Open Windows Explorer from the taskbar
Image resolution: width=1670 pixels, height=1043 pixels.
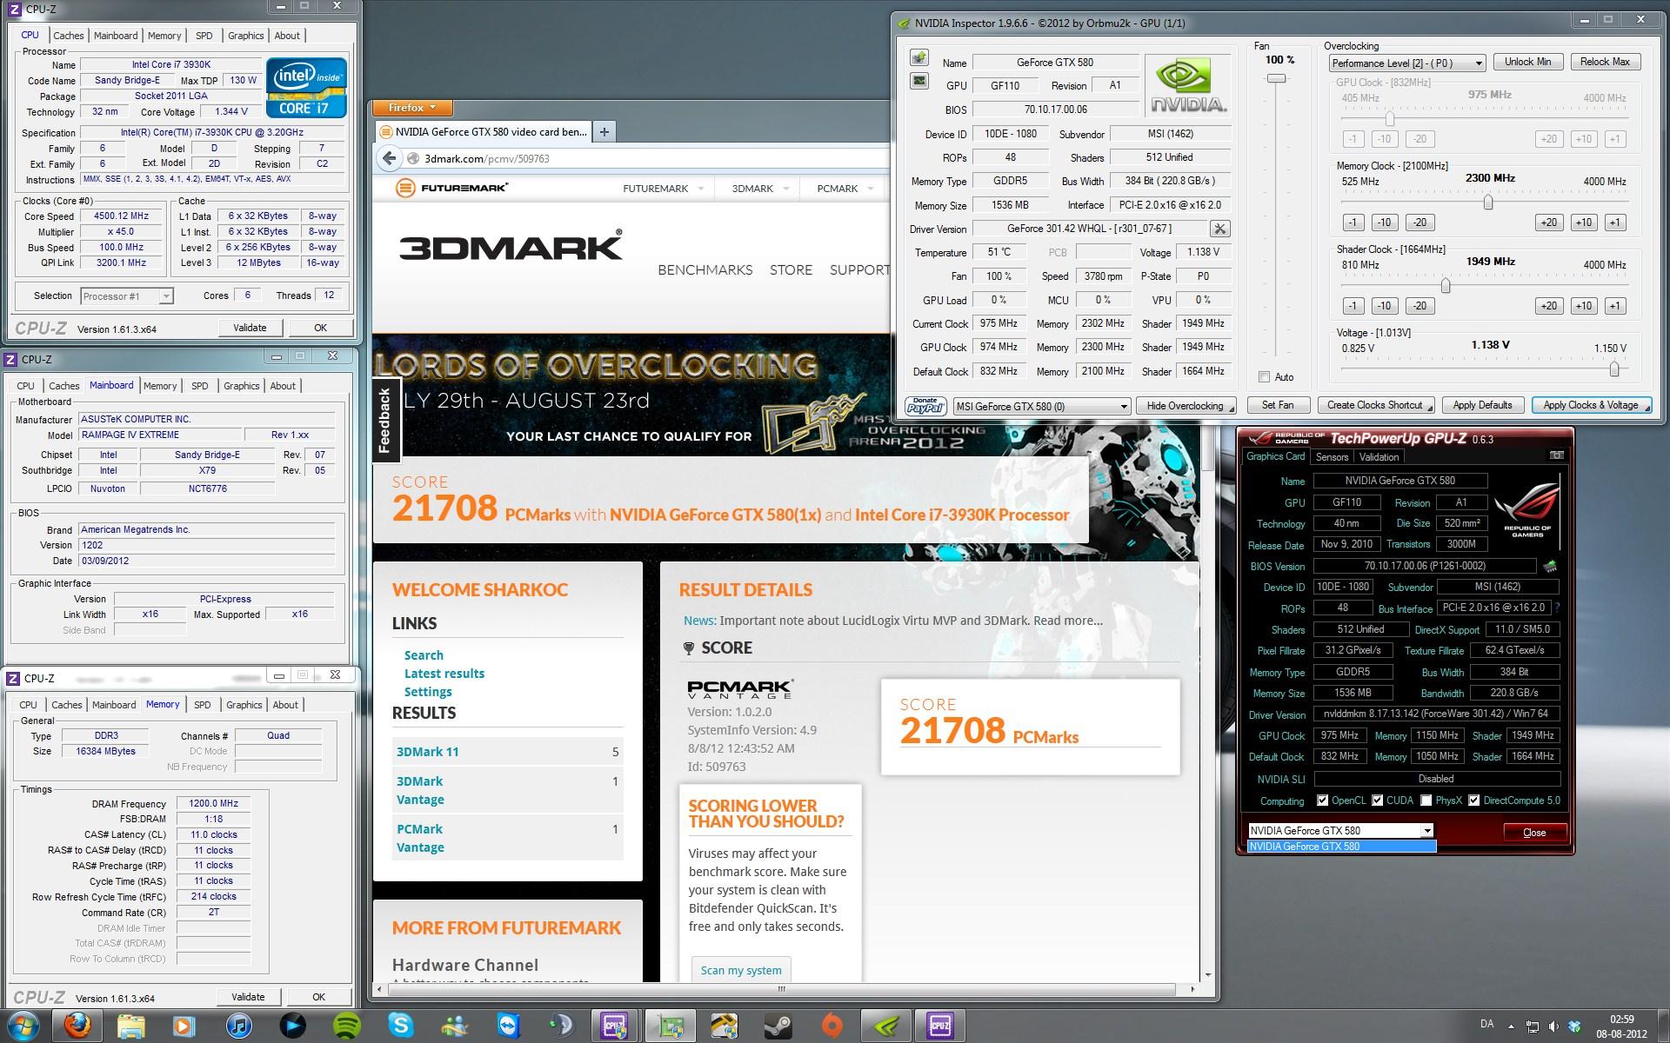point(130,1026)
